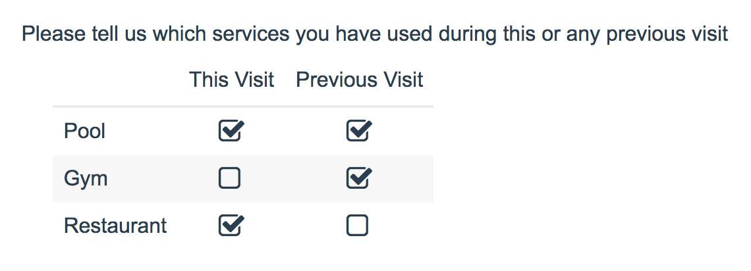Click the Restaurant row label
This screenshot has height=271, width=751.
(x=115, y=226)
